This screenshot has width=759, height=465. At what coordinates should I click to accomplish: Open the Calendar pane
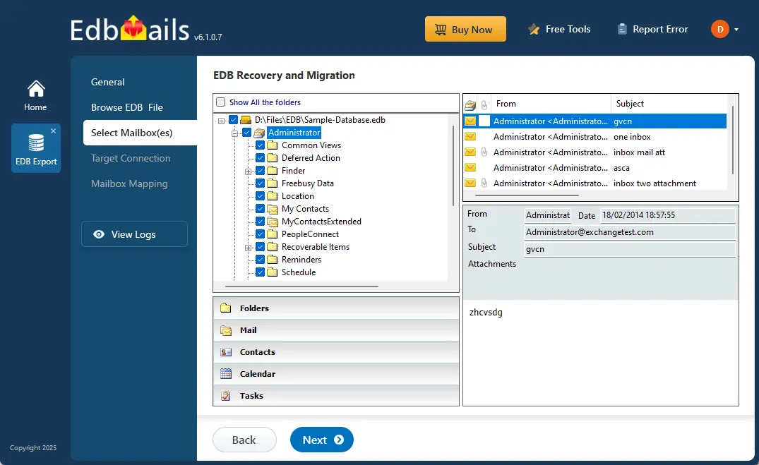click(336, 373)
